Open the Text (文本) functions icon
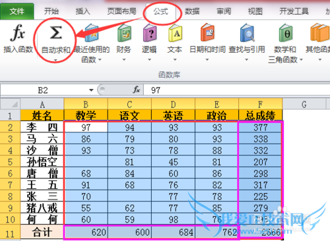 point(175,33)
